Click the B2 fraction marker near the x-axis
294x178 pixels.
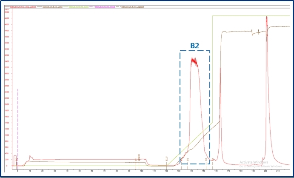(x=188, y=160)
